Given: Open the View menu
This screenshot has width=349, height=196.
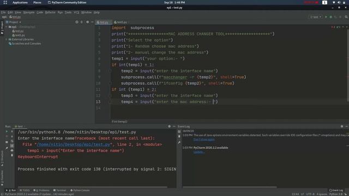Looking at the screenshot, I should click(18, 13).
